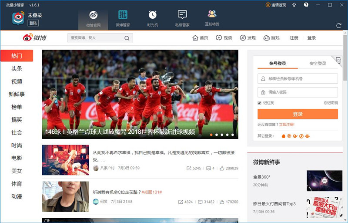Like the 八家户村 post
348x223 pixels.
click(x=222, y=169)
